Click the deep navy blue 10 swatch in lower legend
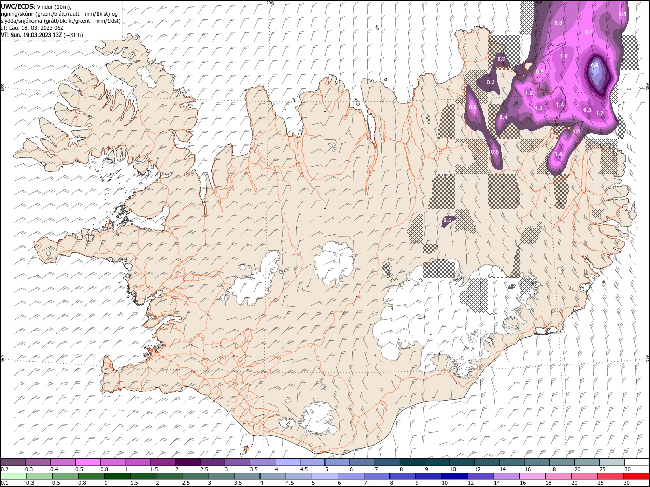The width and height of the screenshot is (650, 487). (454, 476)
